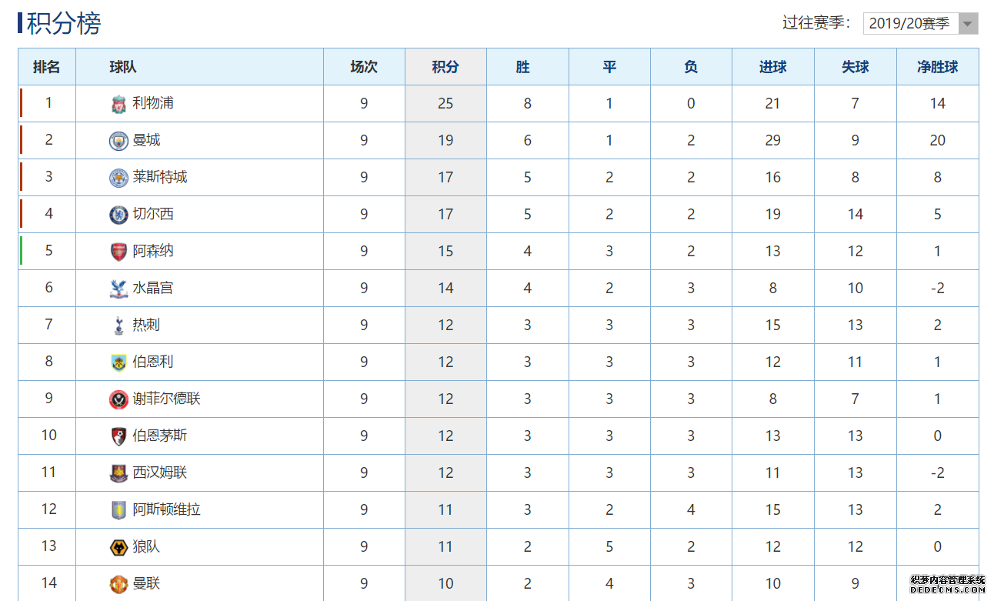Screen dimensions: 994x601
Task: Click the Wolves crest icon beside 狼队
Action: [118, 547]
